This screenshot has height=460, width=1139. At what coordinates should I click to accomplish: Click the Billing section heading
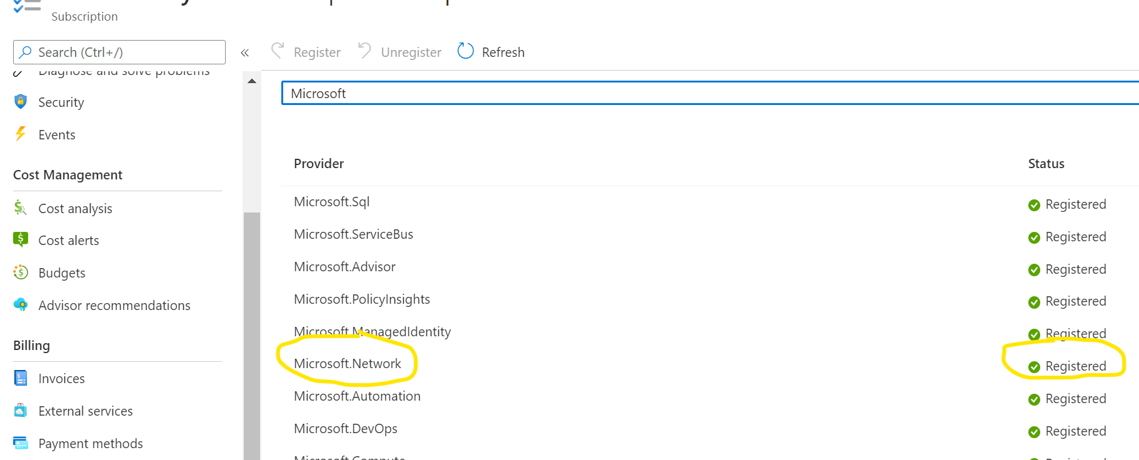click(x=31, y=346)
